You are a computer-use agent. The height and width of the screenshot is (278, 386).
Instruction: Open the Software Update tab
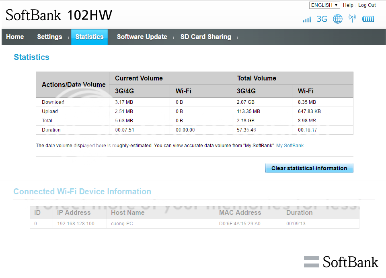(142, 37)
